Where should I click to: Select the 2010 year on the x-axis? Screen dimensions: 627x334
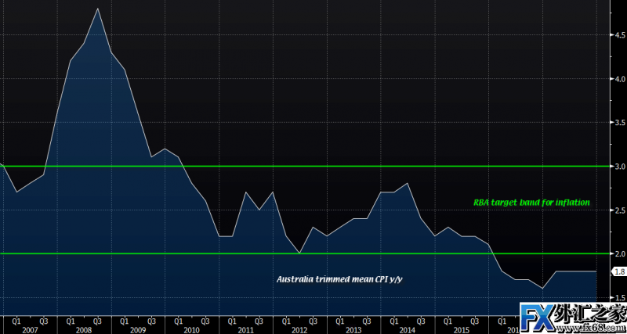point(190,329)
